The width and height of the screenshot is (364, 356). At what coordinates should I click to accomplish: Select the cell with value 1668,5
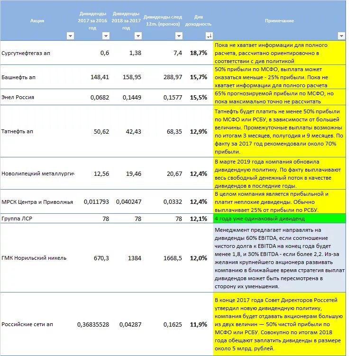click(163, 258)
